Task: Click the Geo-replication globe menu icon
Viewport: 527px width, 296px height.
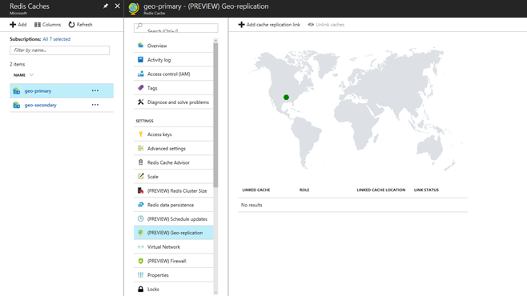Action: 140,233
